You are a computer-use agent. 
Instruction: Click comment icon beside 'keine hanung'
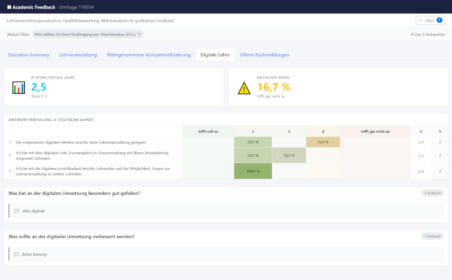coord(17,254)
